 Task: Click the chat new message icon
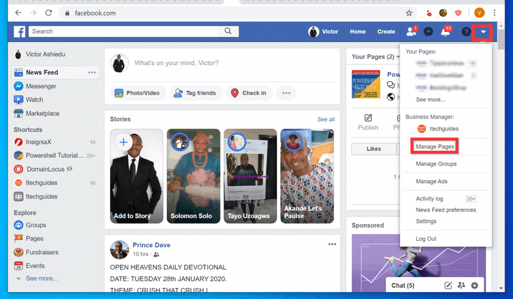(x=448, y=286)
